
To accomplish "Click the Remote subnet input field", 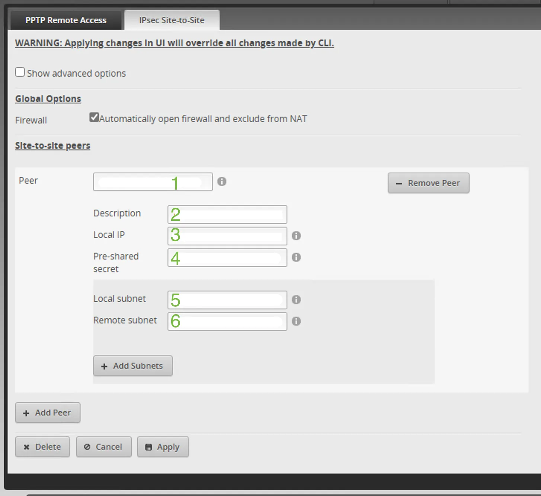I will click(227, 322).
